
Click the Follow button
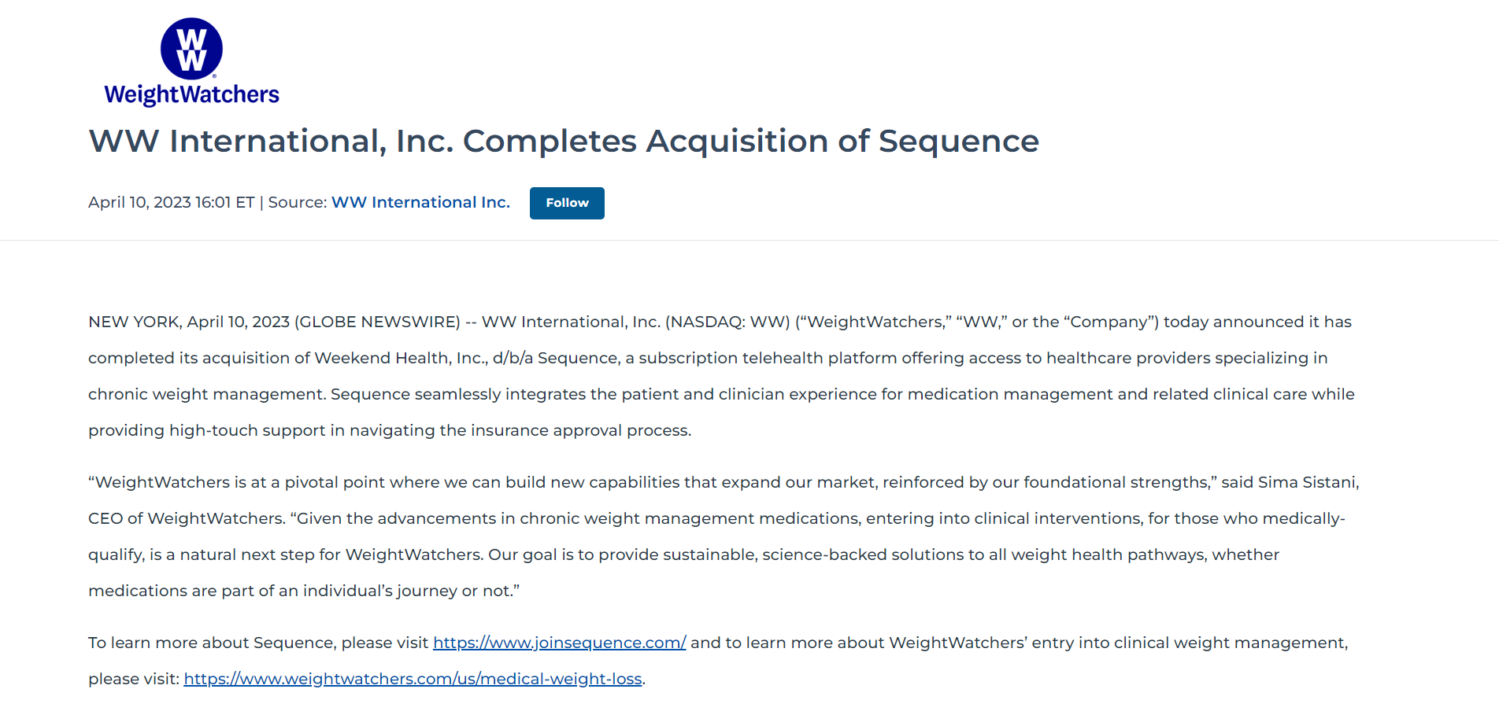[567, 203]
